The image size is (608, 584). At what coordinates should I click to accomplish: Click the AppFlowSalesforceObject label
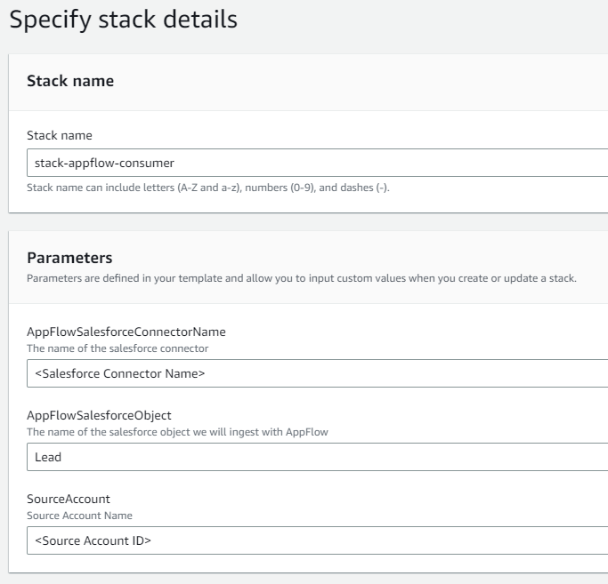point(99,415)
